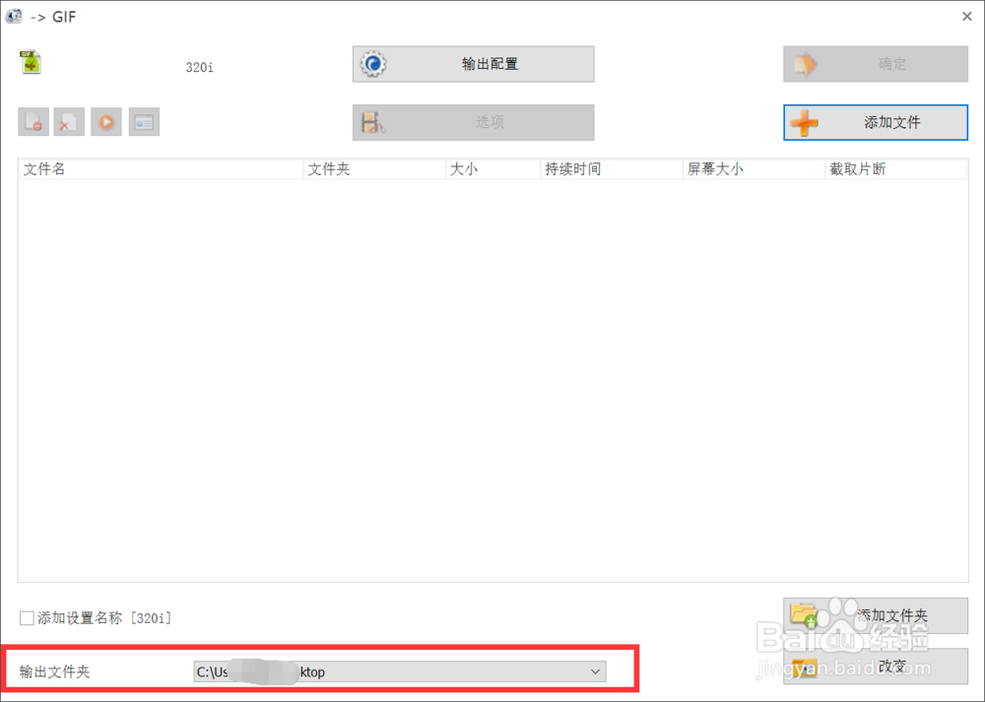The height and width of the screenshot is (702, 985).
Task: Open 输出配置 output settings
Action: click(473, 64)
